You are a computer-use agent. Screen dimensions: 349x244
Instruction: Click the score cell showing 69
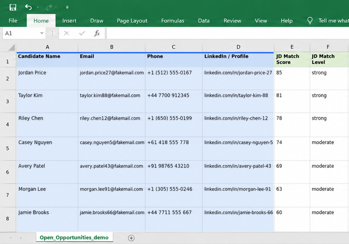tap(292, 172)
